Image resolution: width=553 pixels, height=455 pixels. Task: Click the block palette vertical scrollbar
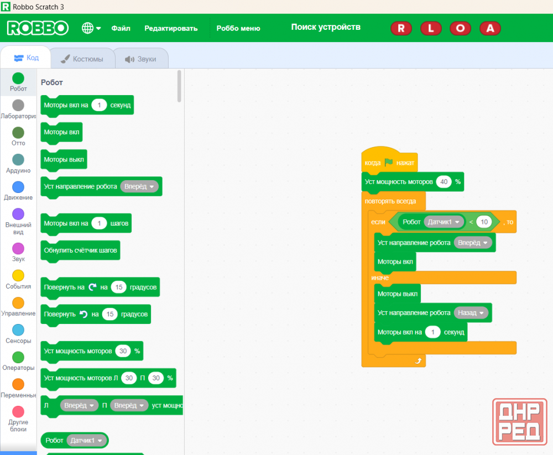[179, 86]
